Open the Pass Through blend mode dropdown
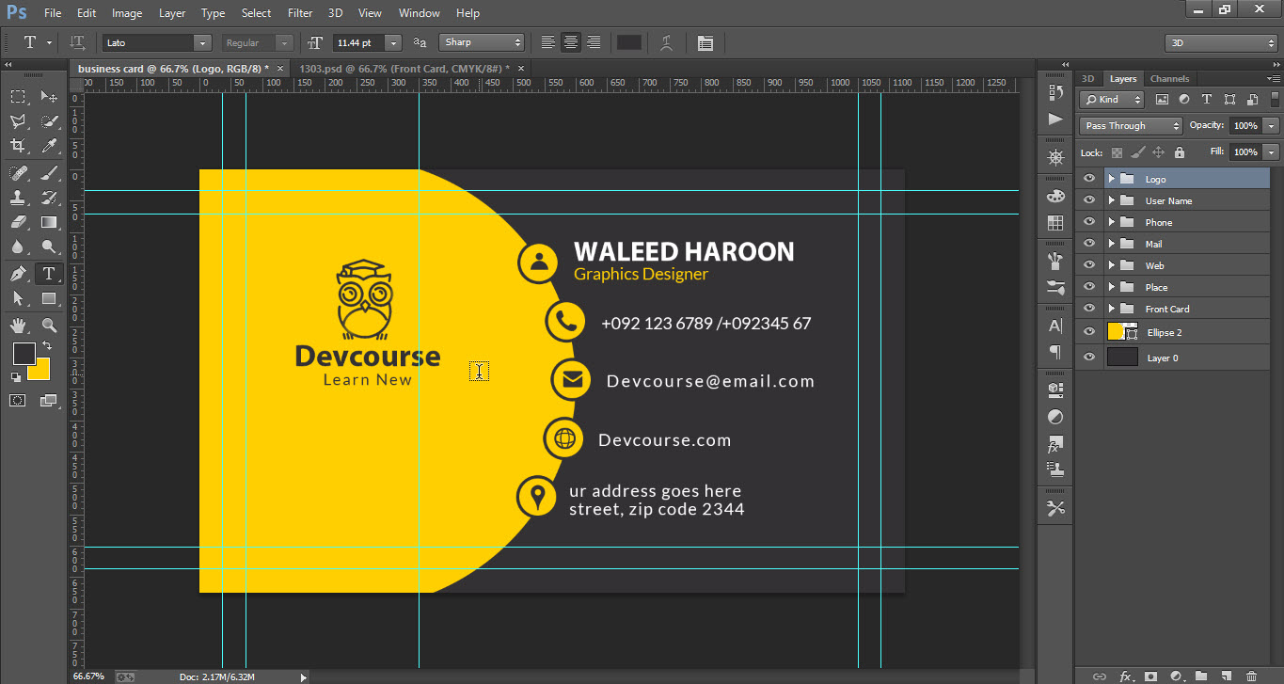 point(1131,126)
